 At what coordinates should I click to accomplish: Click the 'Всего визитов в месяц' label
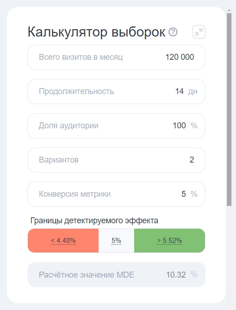click(x=81, y=57)
